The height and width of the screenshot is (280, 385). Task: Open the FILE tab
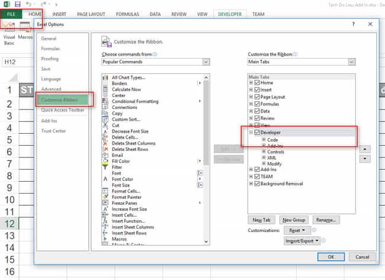(11, 14)
